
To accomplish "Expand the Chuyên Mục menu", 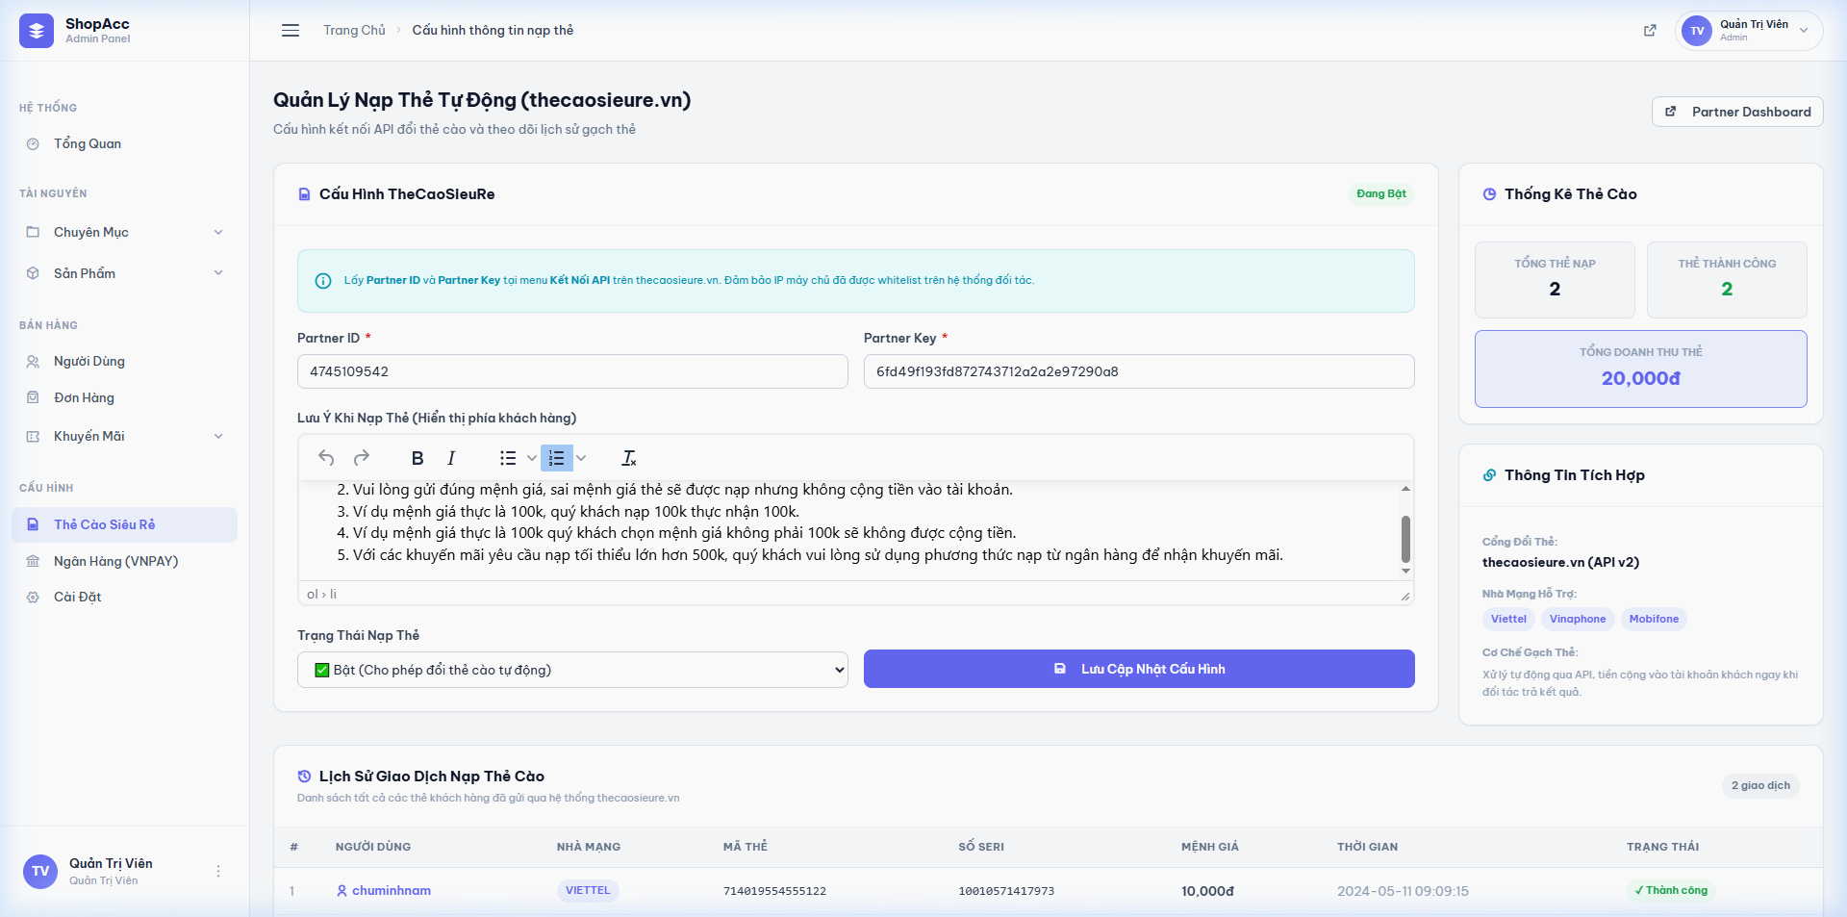I will click(125, 232).
